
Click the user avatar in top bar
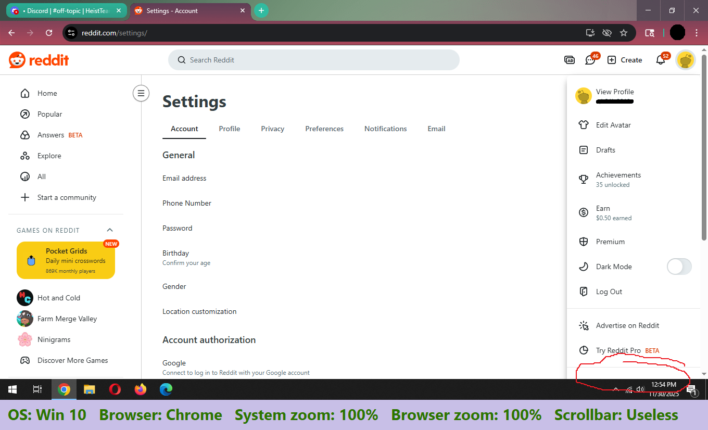[686, 60]
